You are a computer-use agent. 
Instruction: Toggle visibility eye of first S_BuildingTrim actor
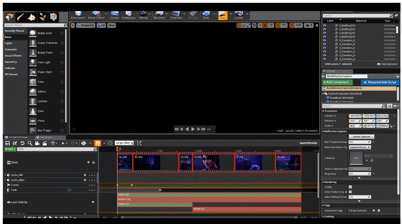coord(325,25)
